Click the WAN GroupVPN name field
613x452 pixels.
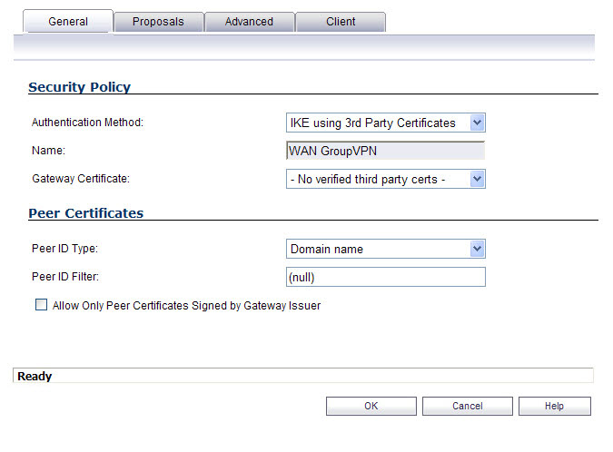coord(385,151)
